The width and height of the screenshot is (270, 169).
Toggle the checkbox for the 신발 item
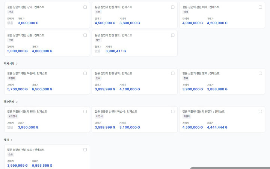click(85, 35)
